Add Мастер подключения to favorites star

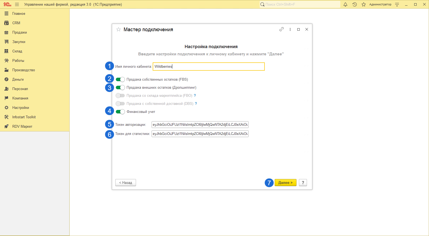[x=119, y=30]
